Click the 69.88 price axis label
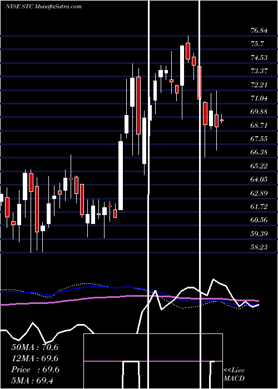278x389 pixels. point(259,112)
